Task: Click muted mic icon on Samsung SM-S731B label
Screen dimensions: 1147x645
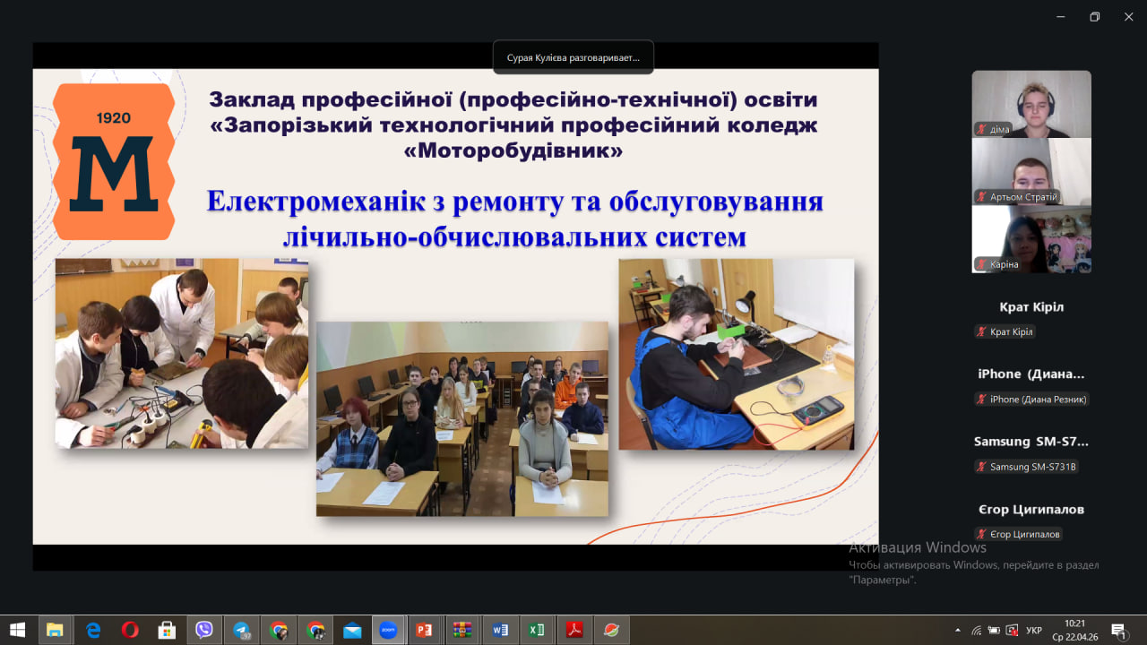Action: click(x=982, y=467)
